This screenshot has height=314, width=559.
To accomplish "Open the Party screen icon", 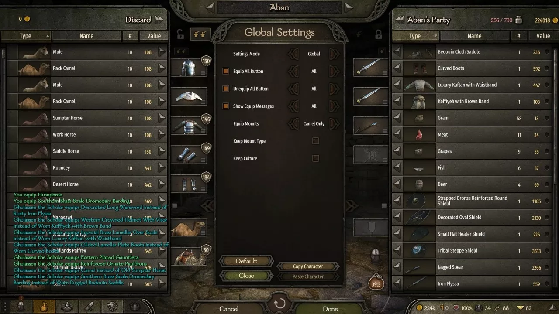I will coord(67,306).
